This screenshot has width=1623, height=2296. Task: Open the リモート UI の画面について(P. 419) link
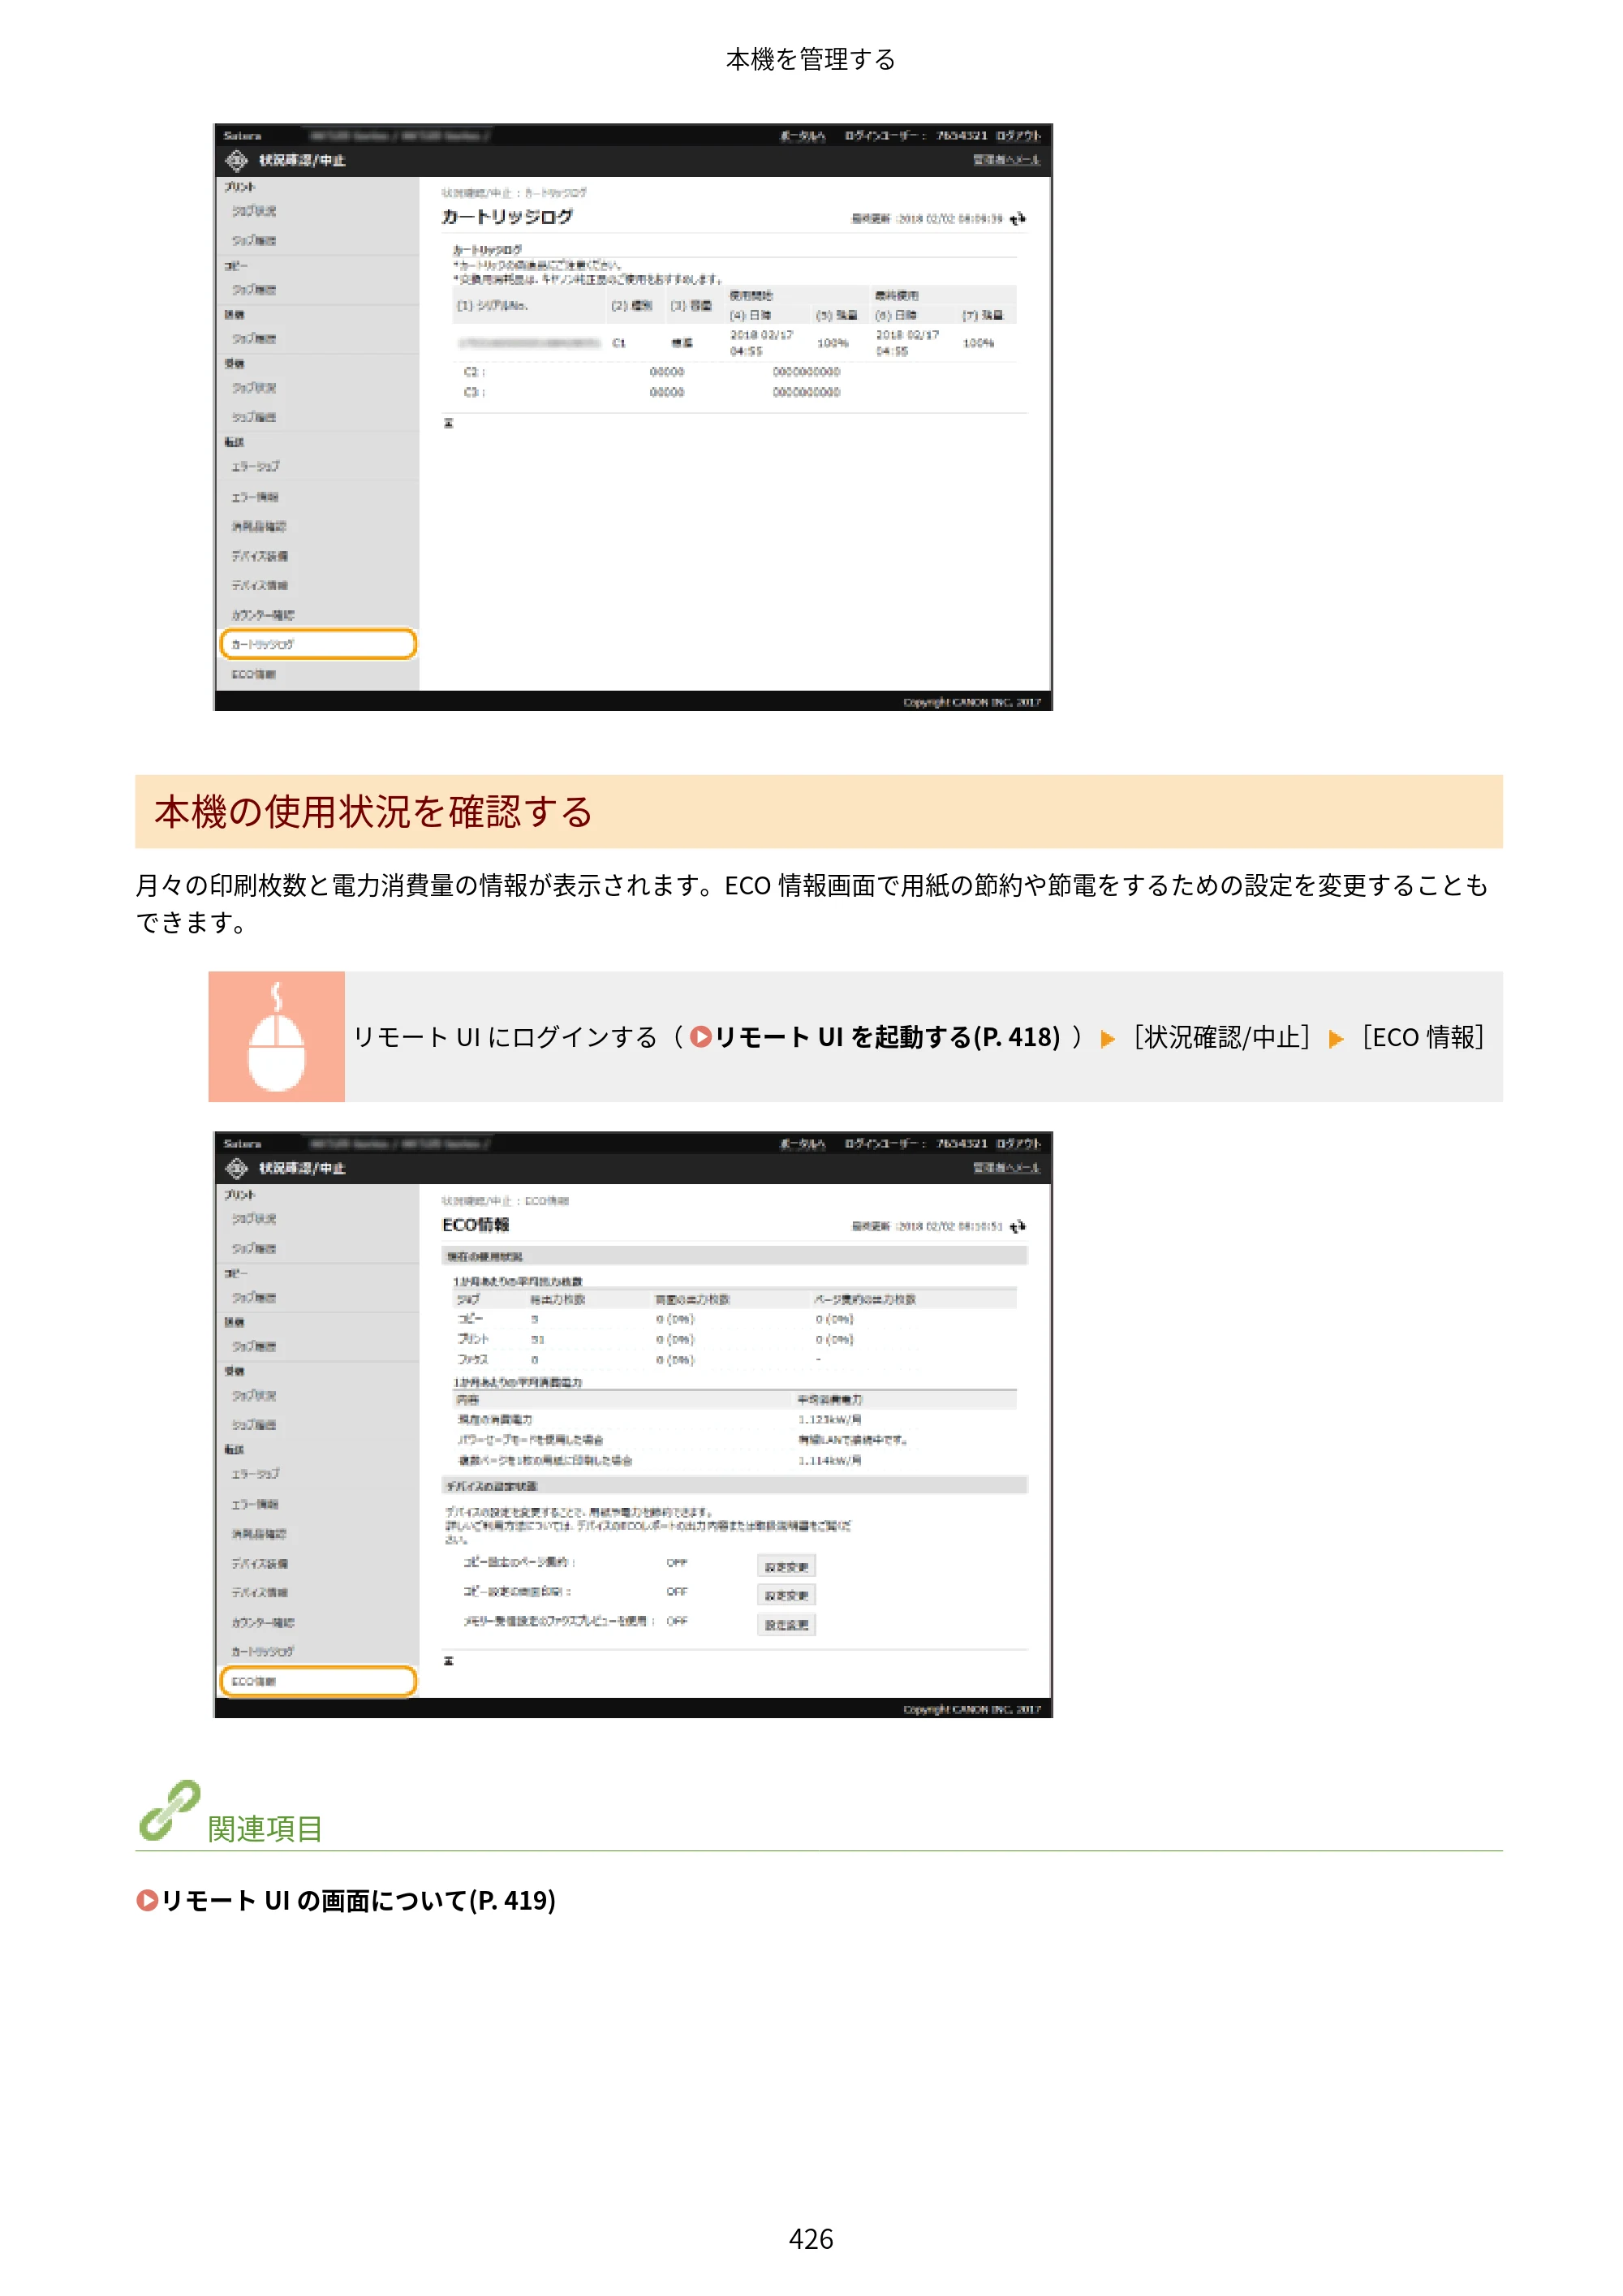point(346,1900)
